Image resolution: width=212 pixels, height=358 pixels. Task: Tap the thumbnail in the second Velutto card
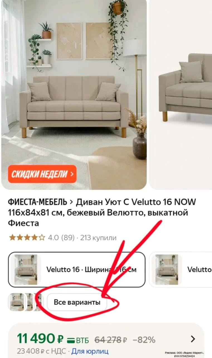point(167,270)
